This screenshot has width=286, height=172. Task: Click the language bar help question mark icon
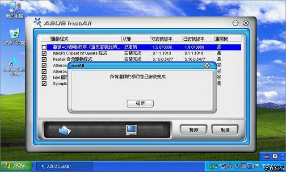(x=274, y=156)
